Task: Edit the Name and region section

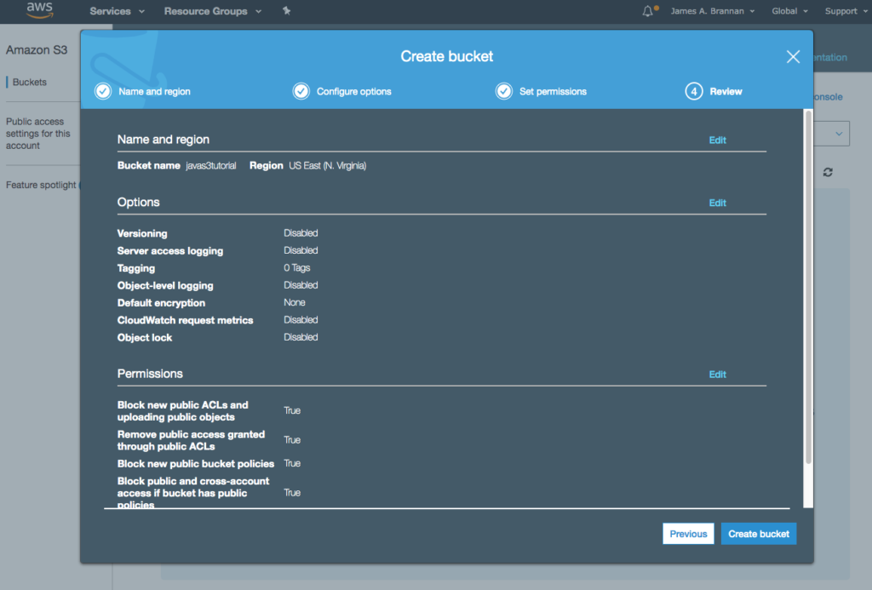Action: coord(717,140)
